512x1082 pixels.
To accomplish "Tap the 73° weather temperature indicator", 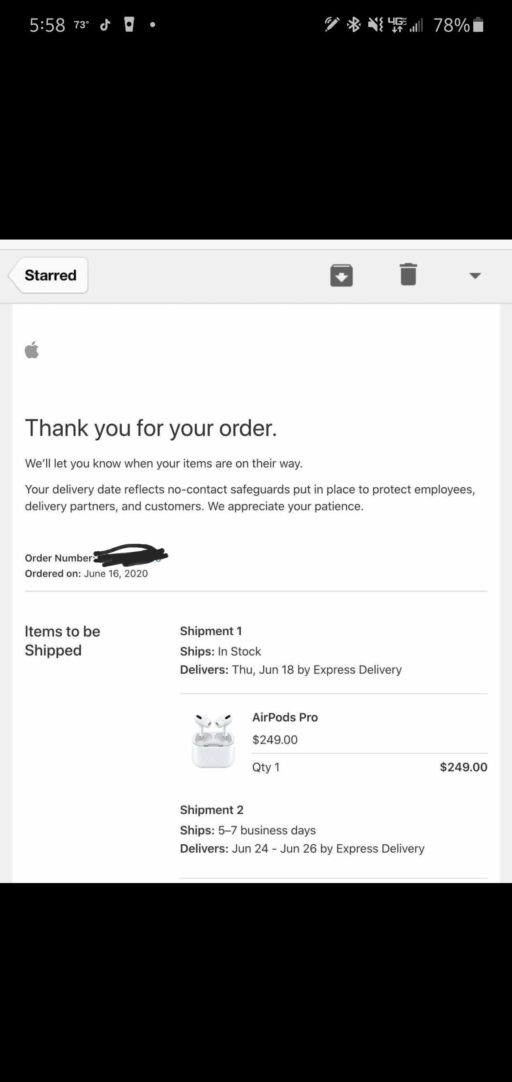I will tap(81, 25).
